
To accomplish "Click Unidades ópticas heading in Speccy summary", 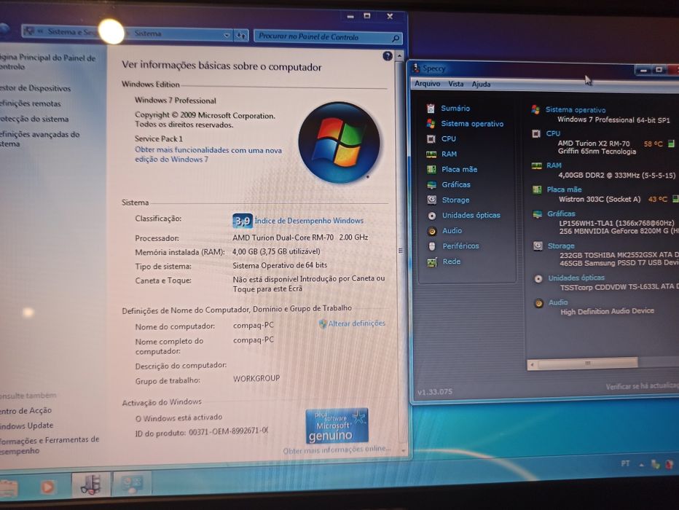I will coord(576,278).
